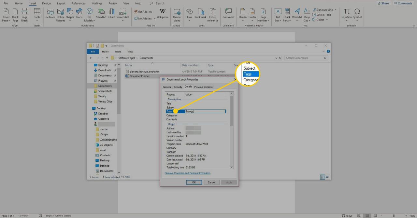Open Wikipedia add-in
The height and width of the screenshot is (218, 417).
(x=163, y=14)
